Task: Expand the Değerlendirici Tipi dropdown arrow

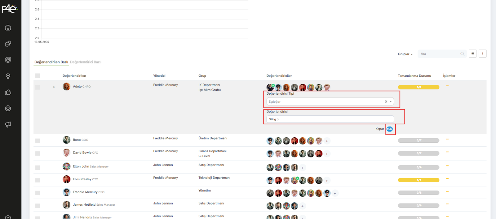Action: pos(391,101)
